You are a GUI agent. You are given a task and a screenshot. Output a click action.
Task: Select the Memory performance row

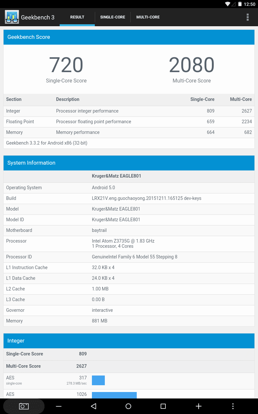click(x=129, y=133)
